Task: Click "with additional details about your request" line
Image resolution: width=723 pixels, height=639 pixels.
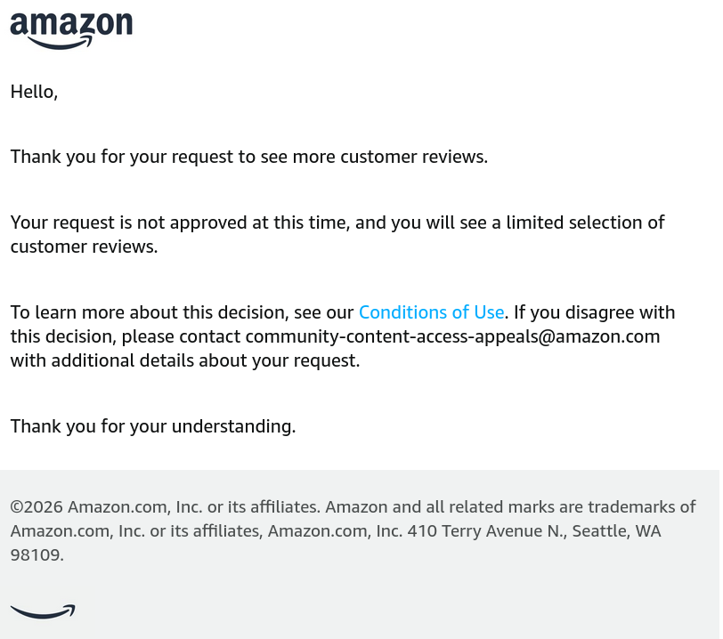Action: click(185, 360)
